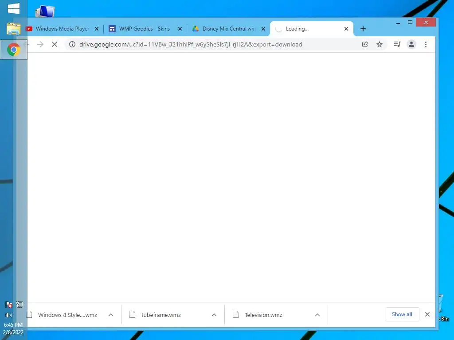The image size is (454, 340).
Task: Open the volume speaker icon
Action: [9, 315]
